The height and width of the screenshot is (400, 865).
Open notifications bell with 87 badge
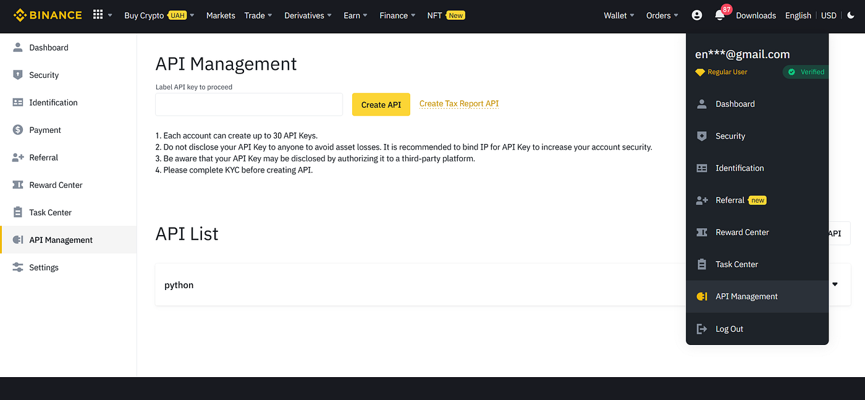coord(720,15)
